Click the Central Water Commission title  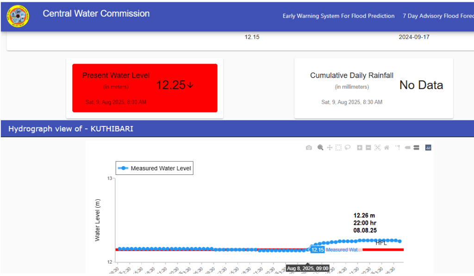coord(96,14)
